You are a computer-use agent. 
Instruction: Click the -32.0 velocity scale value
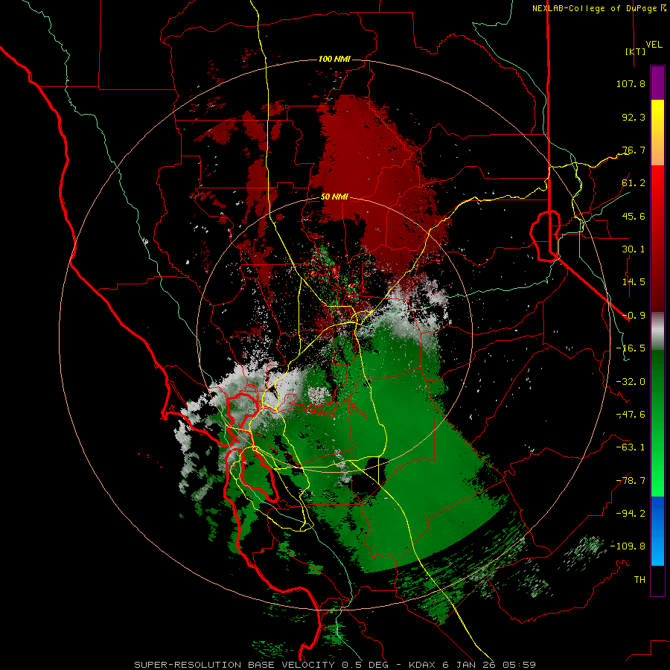631,382
